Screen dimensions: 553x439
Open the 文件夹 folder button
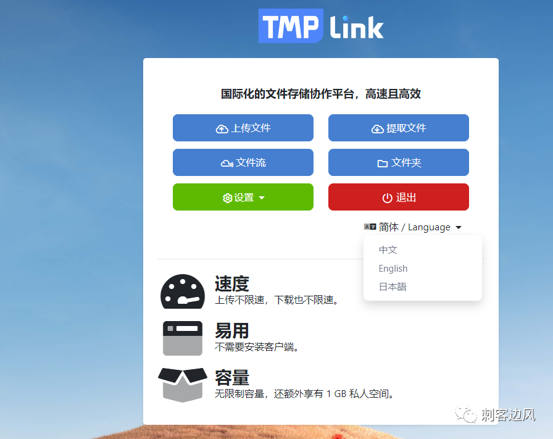[x=399, y=162]
